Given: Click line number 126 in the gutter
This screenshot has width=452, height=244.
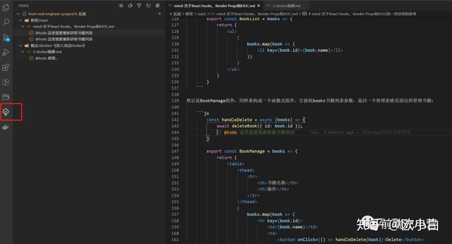Looking at the screenshot, I should tap(175, 19).
